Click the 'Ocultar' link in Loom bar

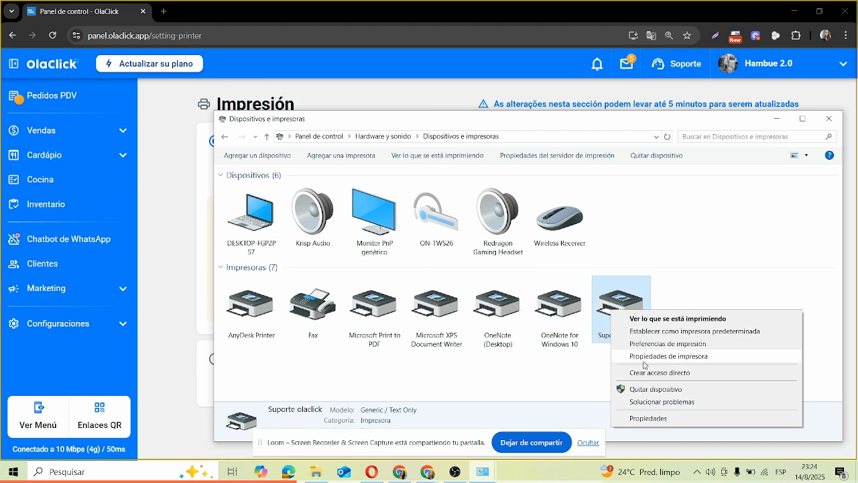pos(588,443)
